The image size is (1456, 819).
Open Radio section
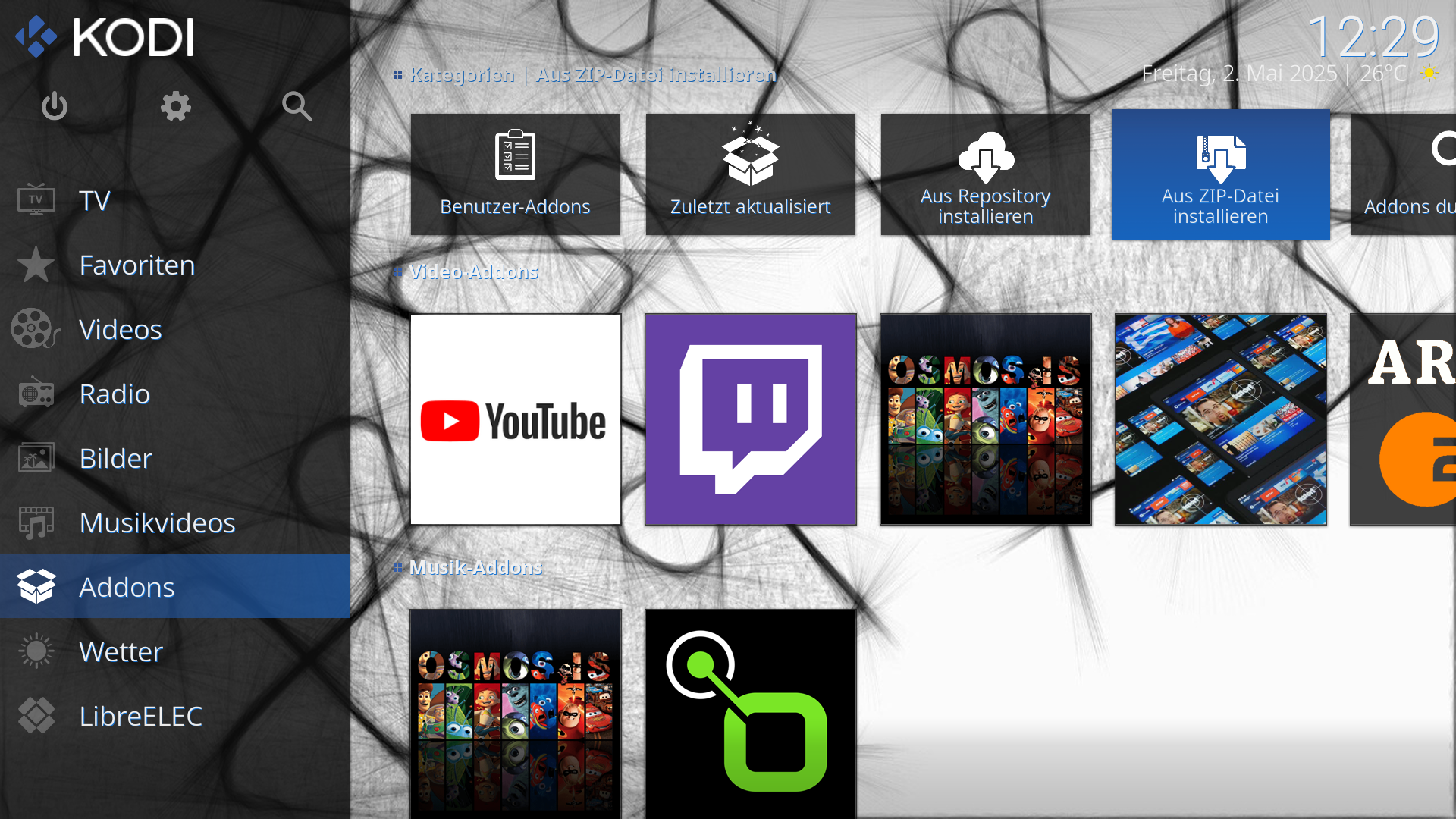[x=175, y=394]
